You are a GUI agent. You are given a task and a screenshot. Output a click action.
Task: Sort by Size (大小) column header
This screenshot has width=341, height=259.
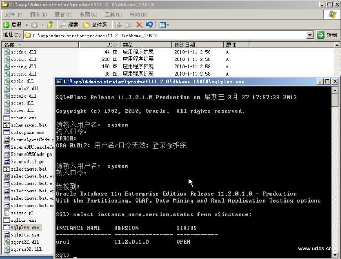[99, 45]
